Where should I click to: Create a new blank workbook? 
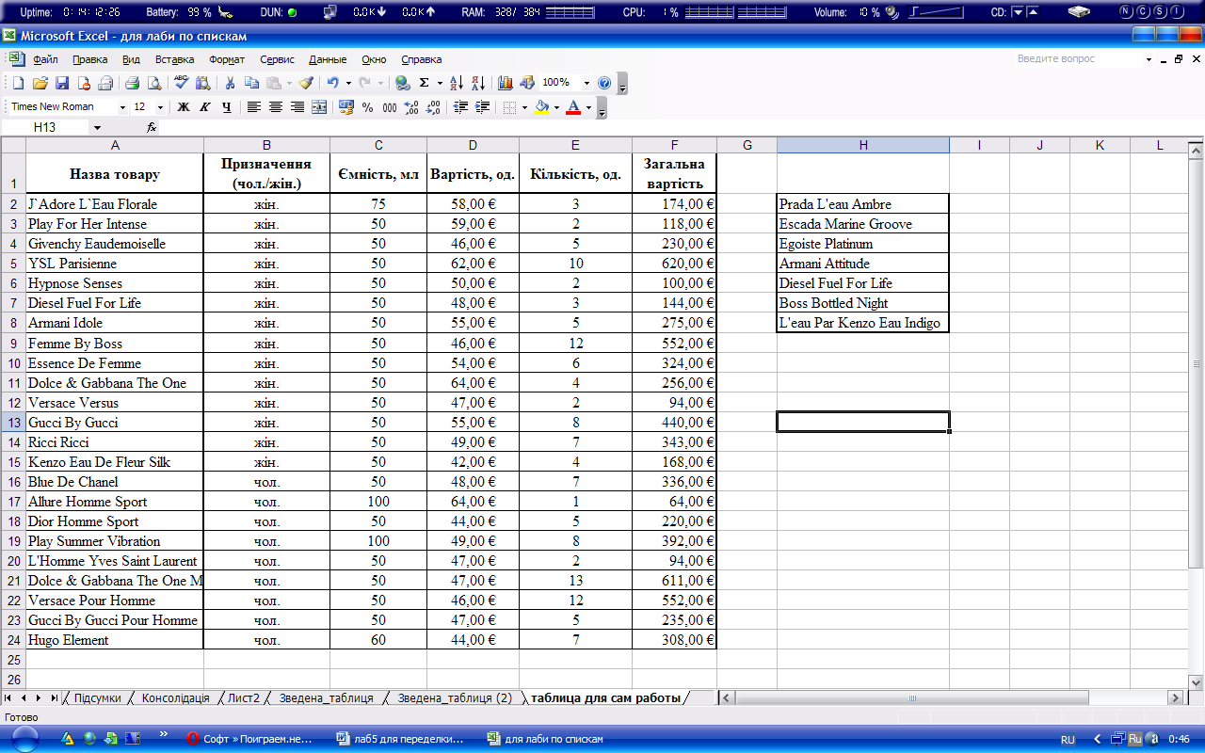[x=18, y=83]
